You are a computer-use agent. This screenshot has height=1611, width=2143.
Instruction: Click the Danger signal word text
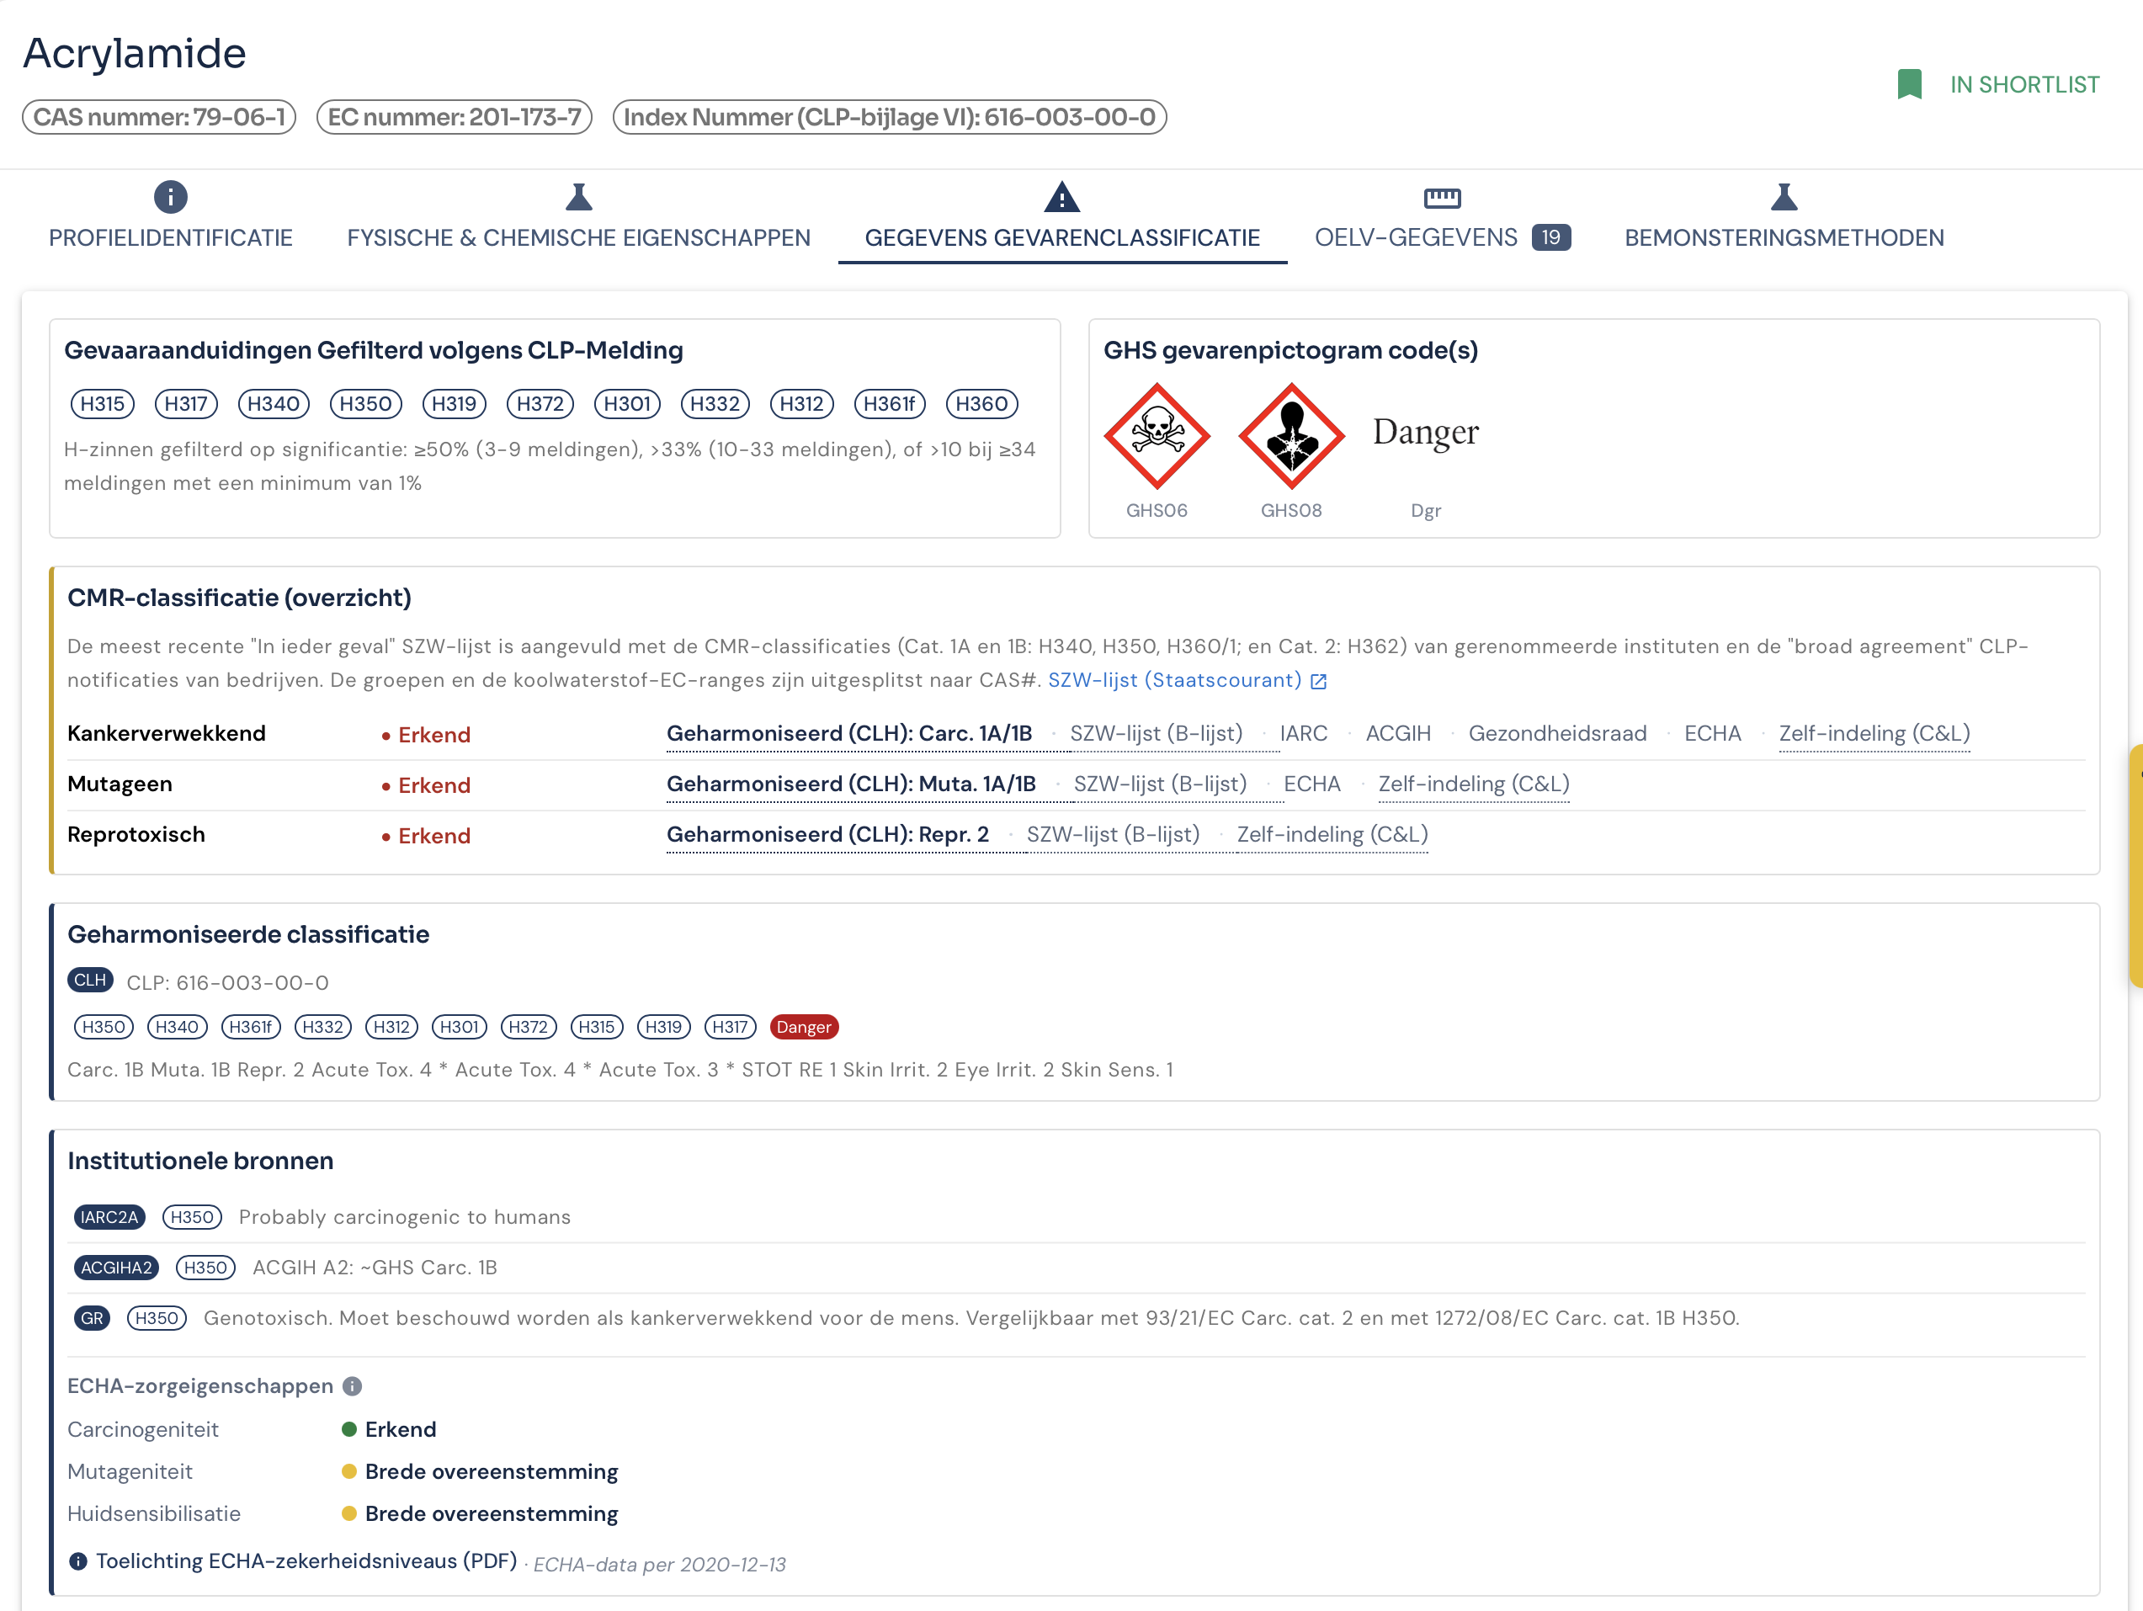(x=1425, y=431)
